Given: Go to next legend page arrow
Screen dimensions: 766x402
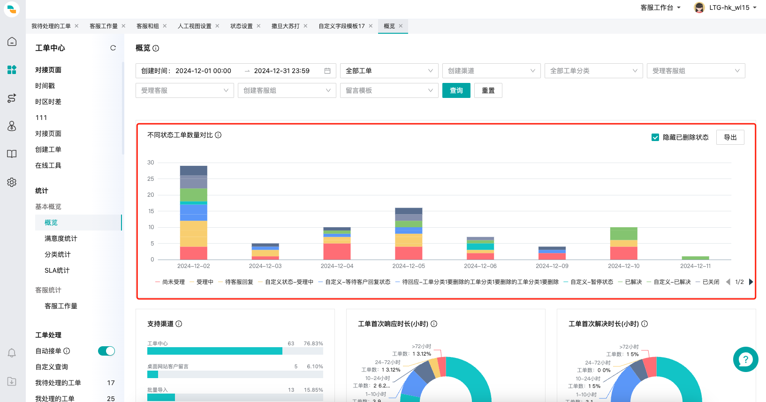Looking at the screenshot, I should pyautogui.click(x=751, y=282).
